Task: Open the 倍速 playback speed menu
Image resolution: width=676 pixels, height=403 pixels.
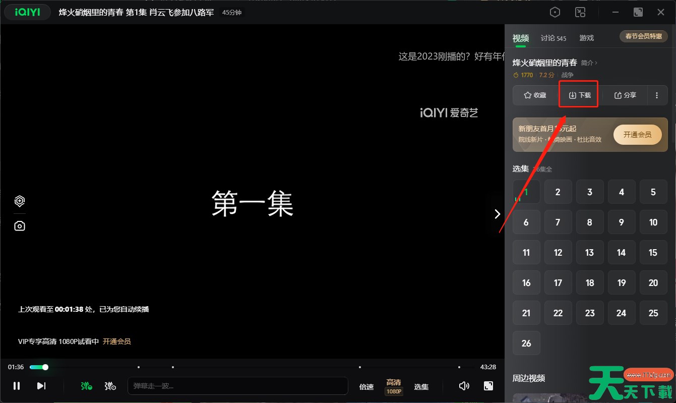Action: (x=366, y=387)
